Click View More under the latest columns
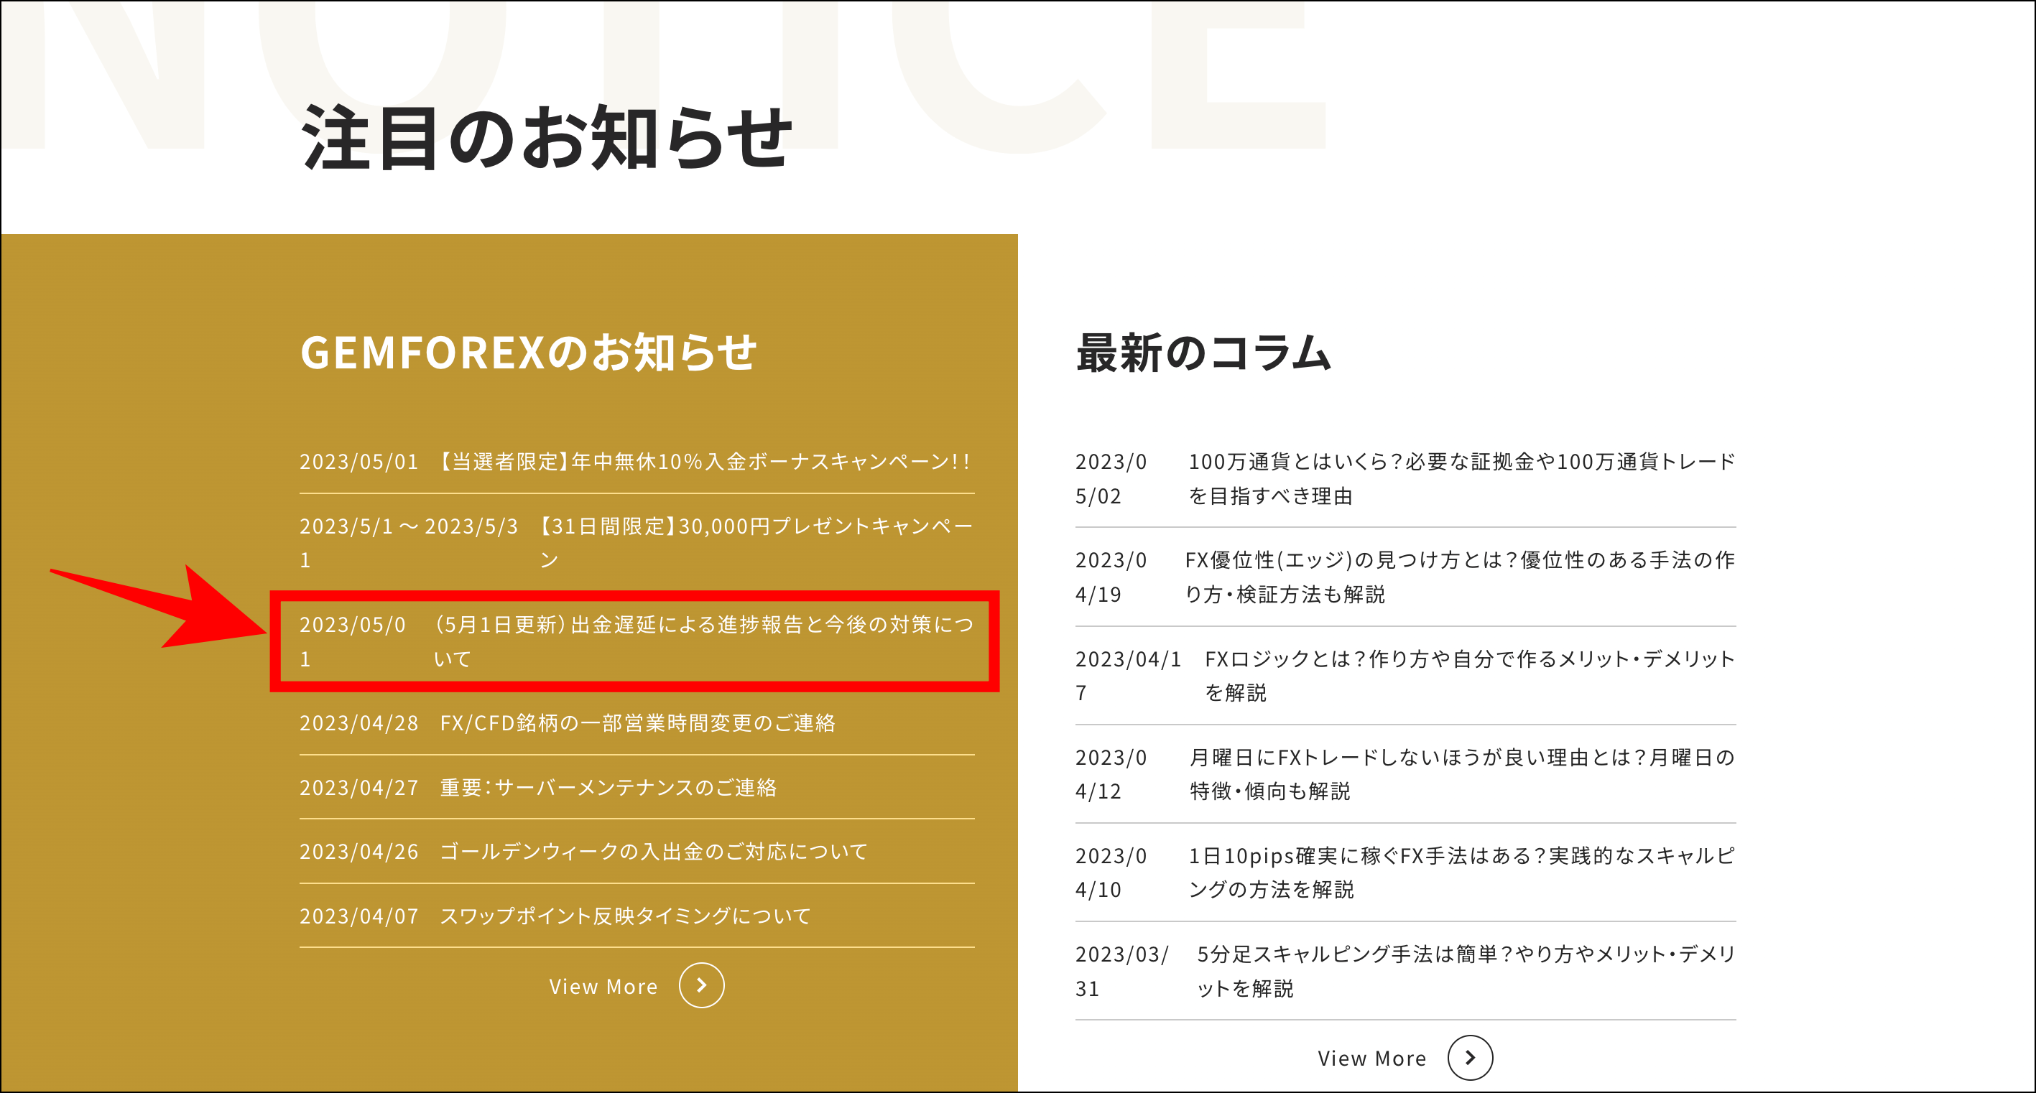The width and height of the screenshot is (2036, 1093). coord(1371,1057)
